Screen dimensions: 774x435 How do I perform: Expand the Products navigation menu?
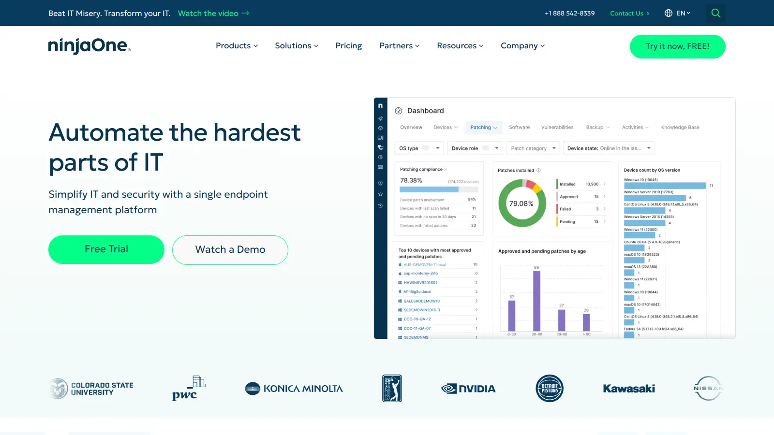pyautogui.click(x=237, y=46)
